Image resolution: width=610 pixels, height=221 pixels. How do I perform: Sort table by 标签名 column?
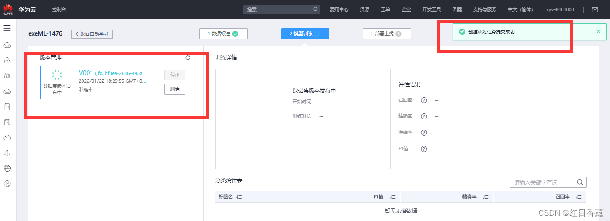(x=239, y=197)
